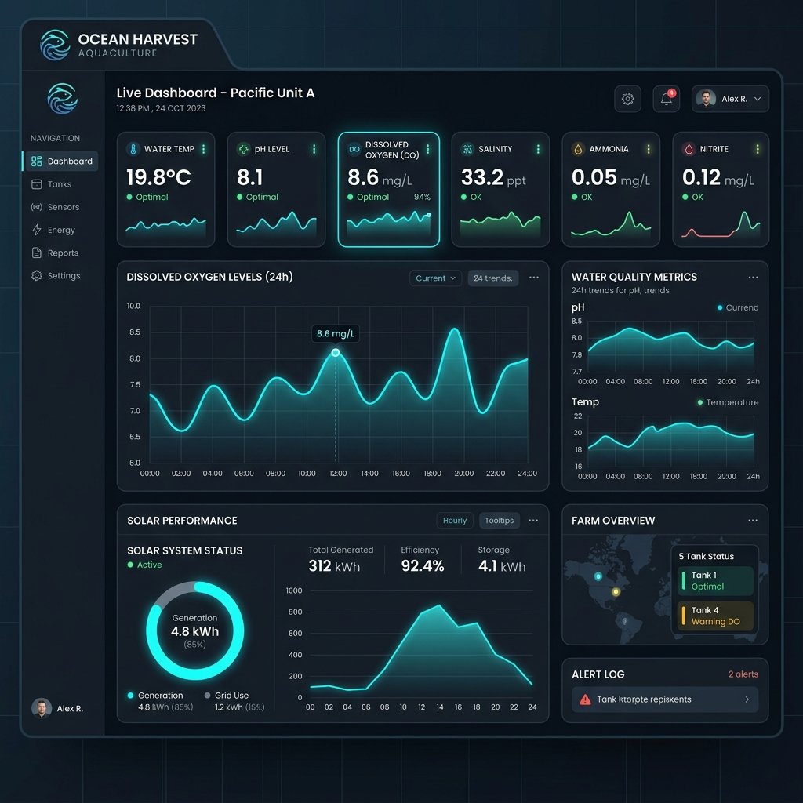Click the Ocean Harvest logo in sidebar

click(x=63, y=98)
